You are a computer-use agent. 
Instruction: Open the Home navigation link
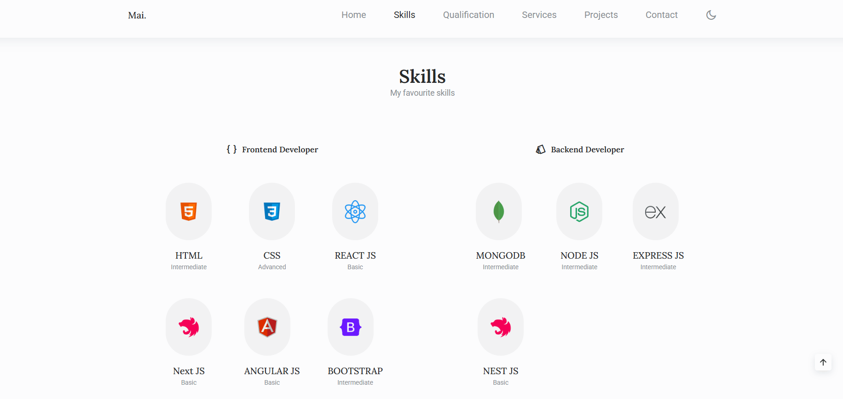[x=353, y=15]
